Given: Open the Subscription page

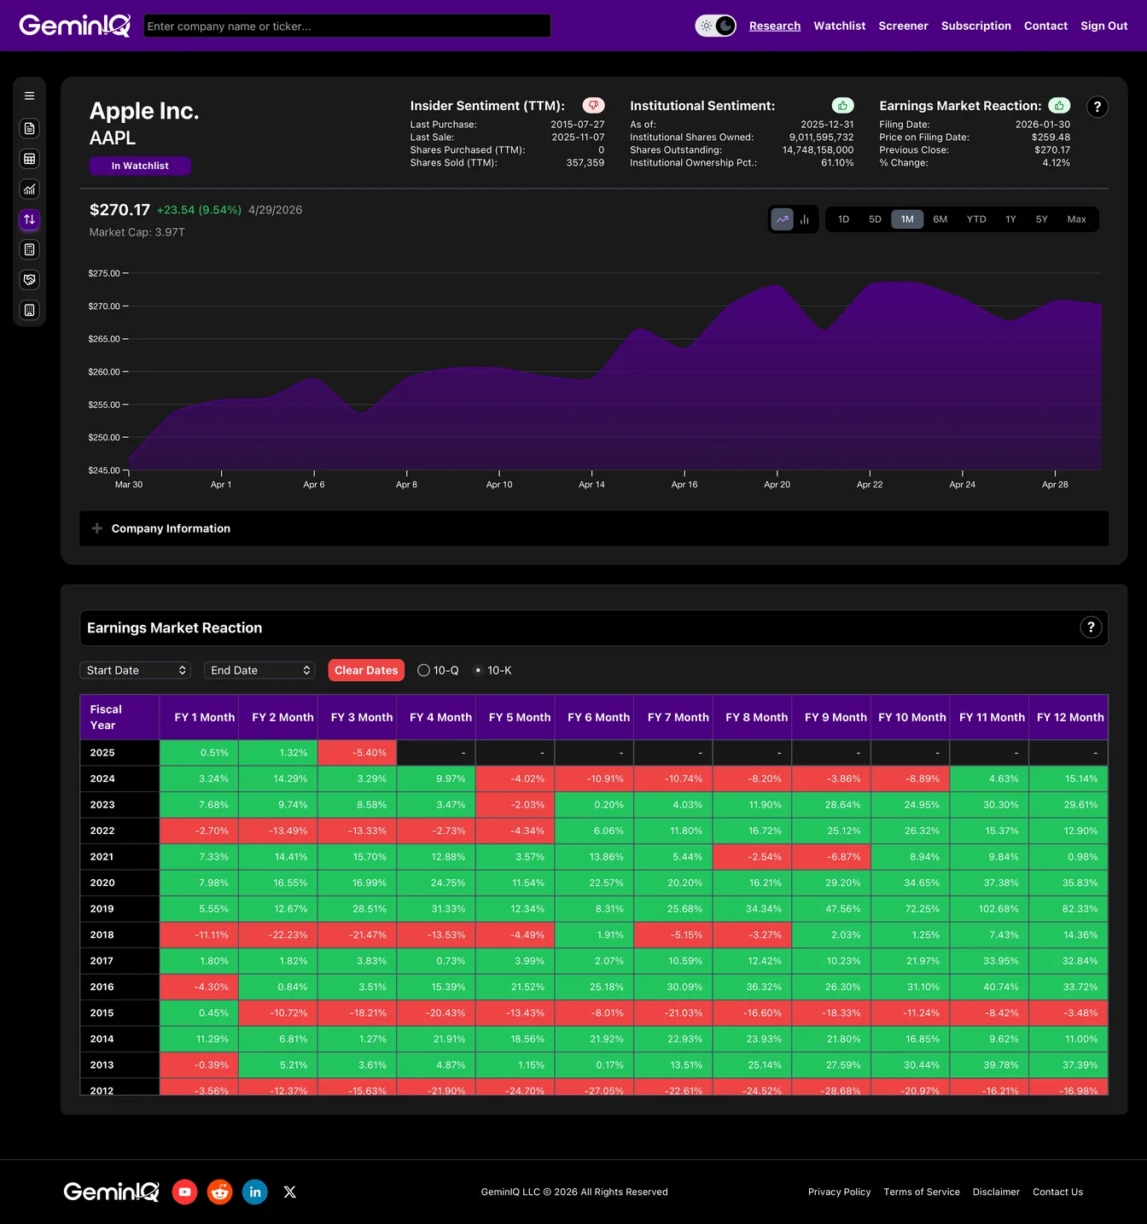Looking at the screenshot, I should 976,26.
